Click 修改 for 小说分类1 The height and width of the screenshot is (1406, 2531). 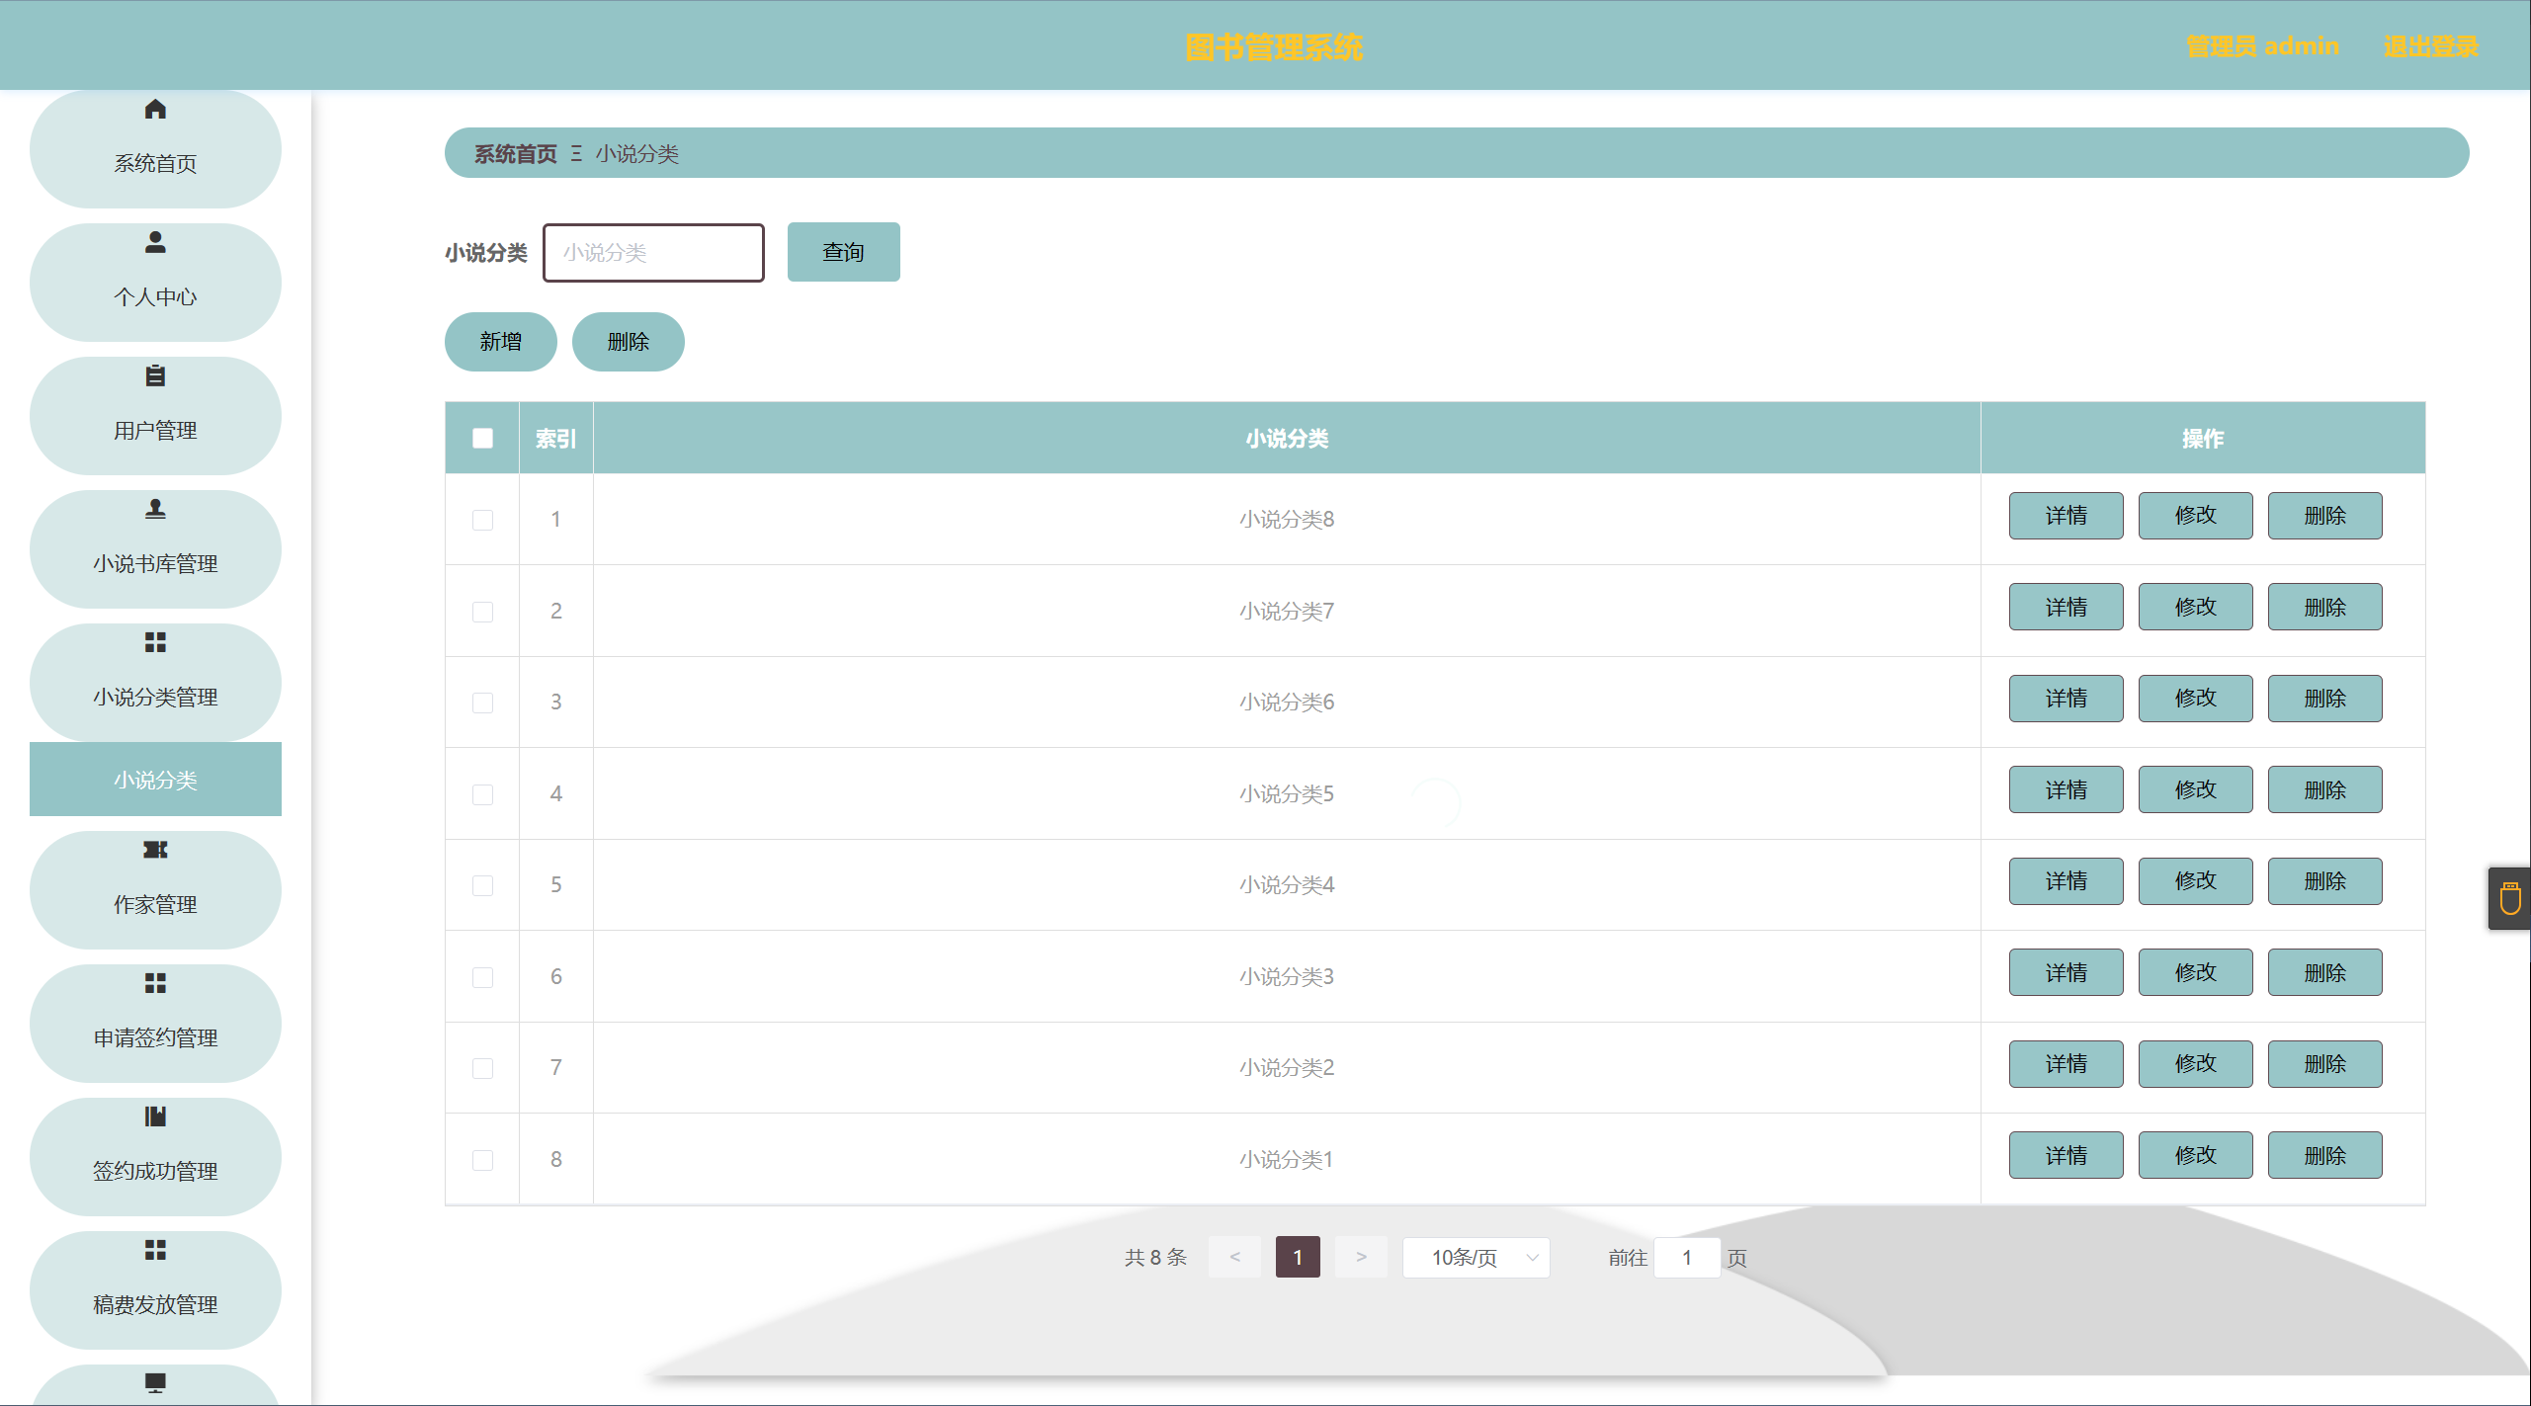tap(2195, 1155)
